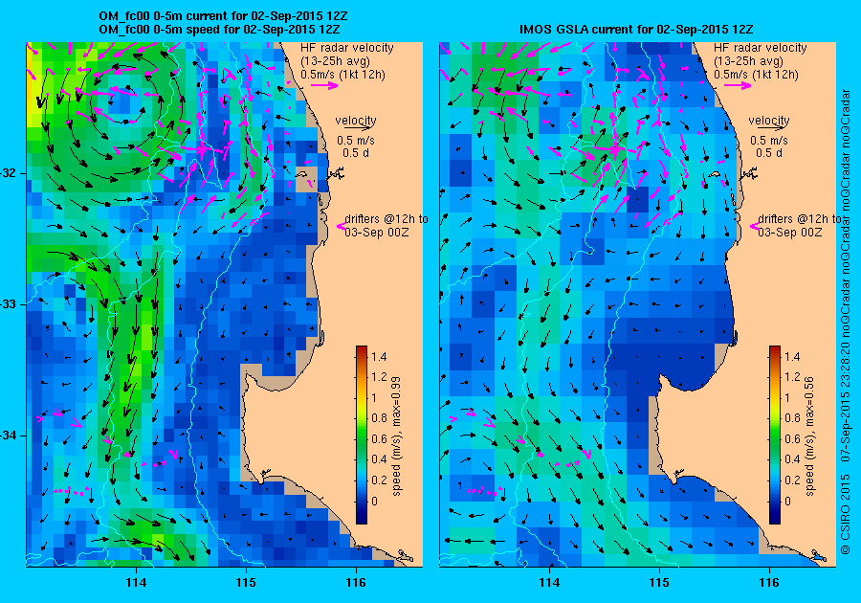Viewport: 861px width, 603px height.
Task: Click 'speed (m/s), max=0.56' colorbar label
Action: pyautogui.click(x=809, y=436)
